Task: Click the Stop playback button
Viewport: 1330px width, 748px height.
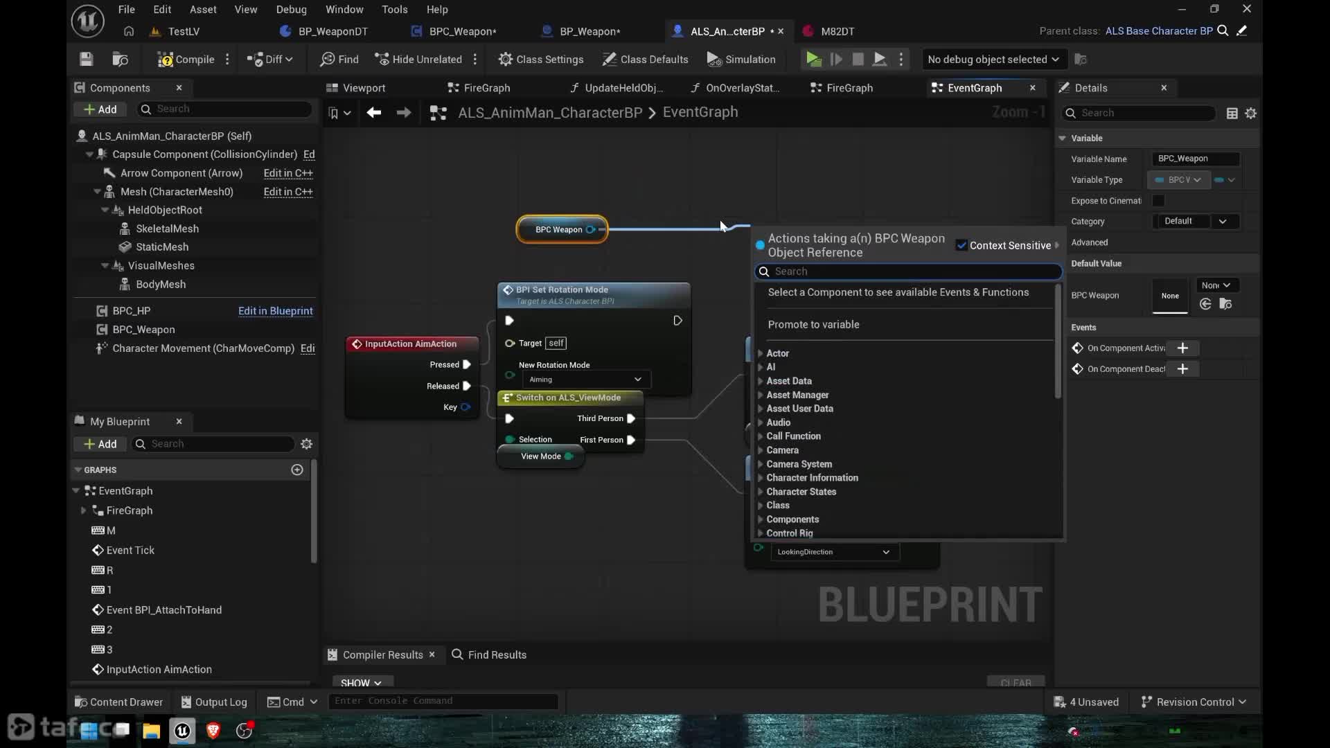Action: 858,60
